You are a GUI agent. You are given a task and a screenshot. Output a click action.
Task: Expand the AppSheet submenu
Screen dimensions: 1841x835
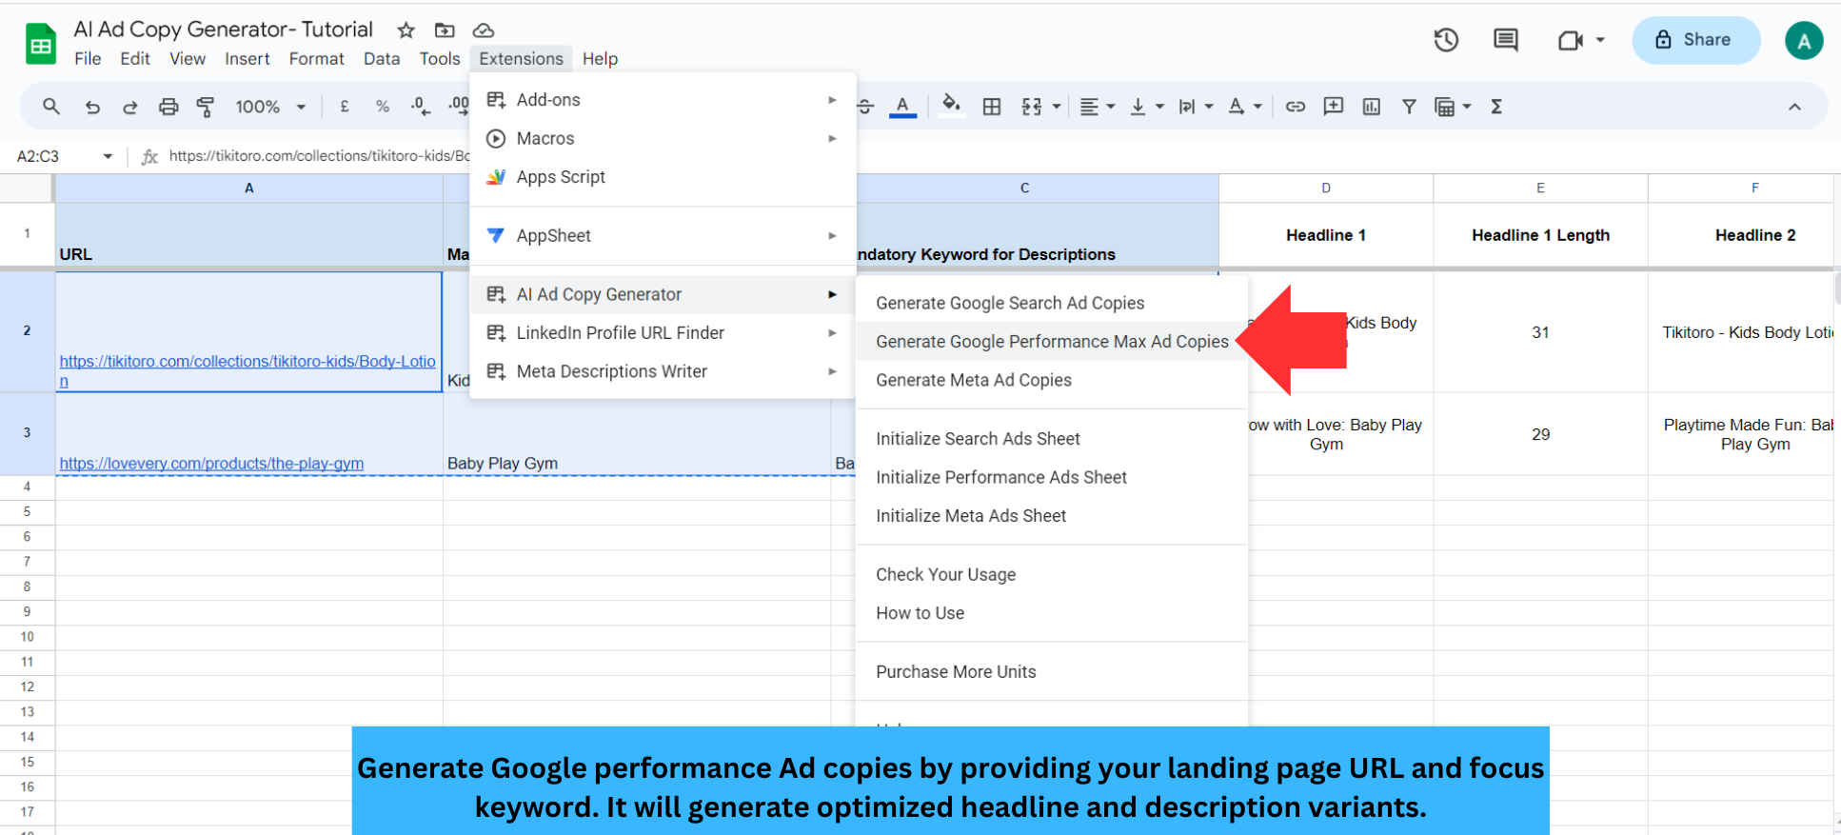tap(663, 236)
